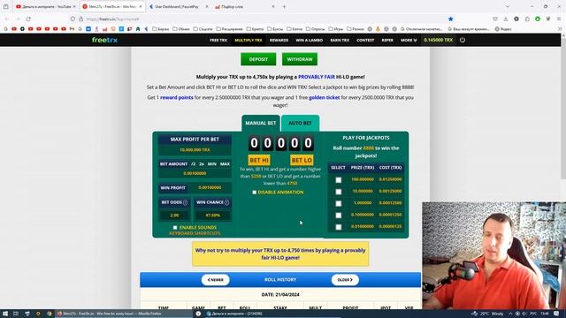566x318 pixels.
Task: Open the golden ticket link
Action: (325, 97)
